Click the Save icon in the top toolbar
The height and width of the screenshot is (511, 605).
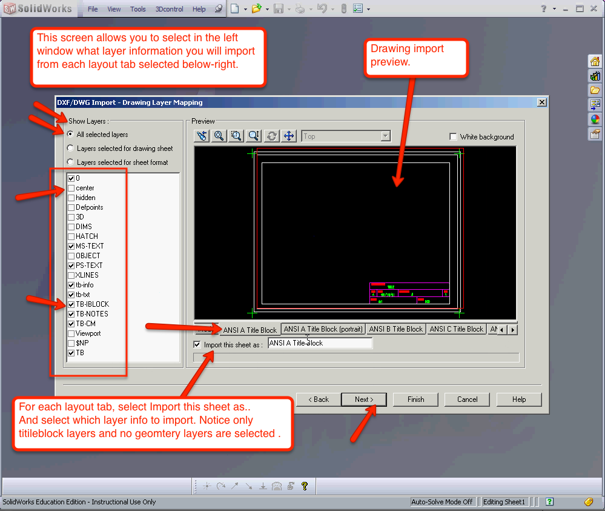coord(279,8)
